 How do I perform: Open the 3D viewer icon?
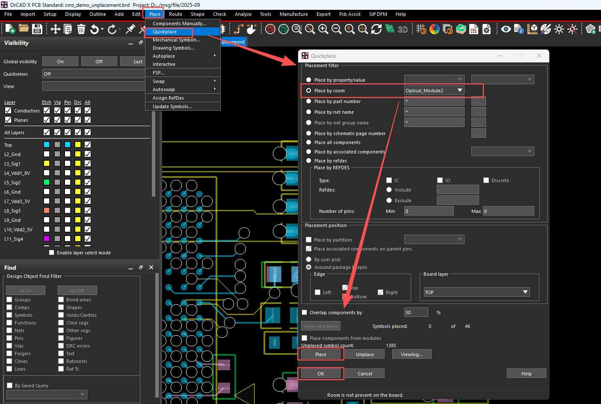coord(403,29)
